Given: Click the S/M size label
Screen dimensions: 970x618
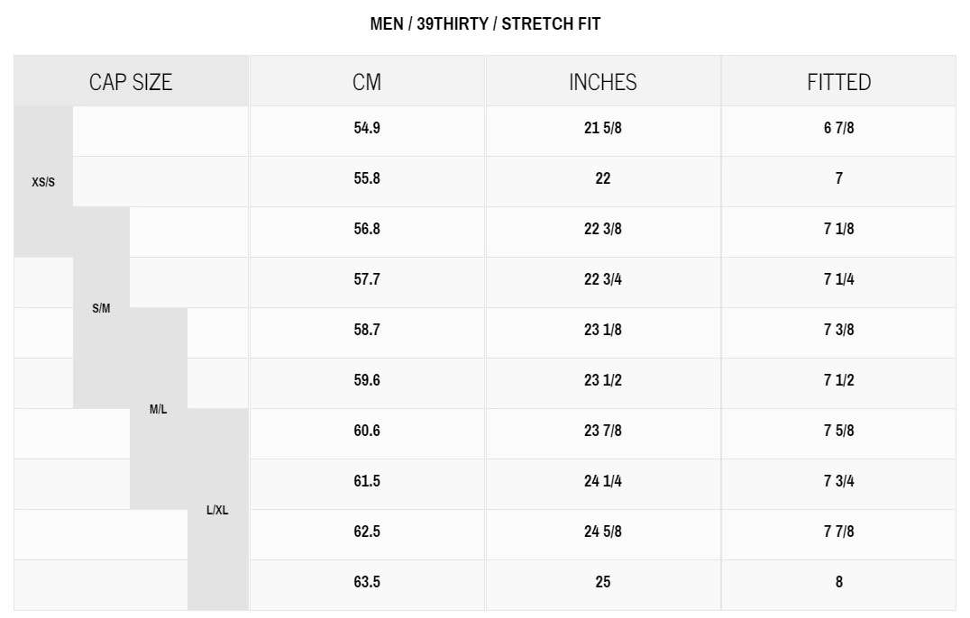Looking at the screenshot, I should [101, 308].
